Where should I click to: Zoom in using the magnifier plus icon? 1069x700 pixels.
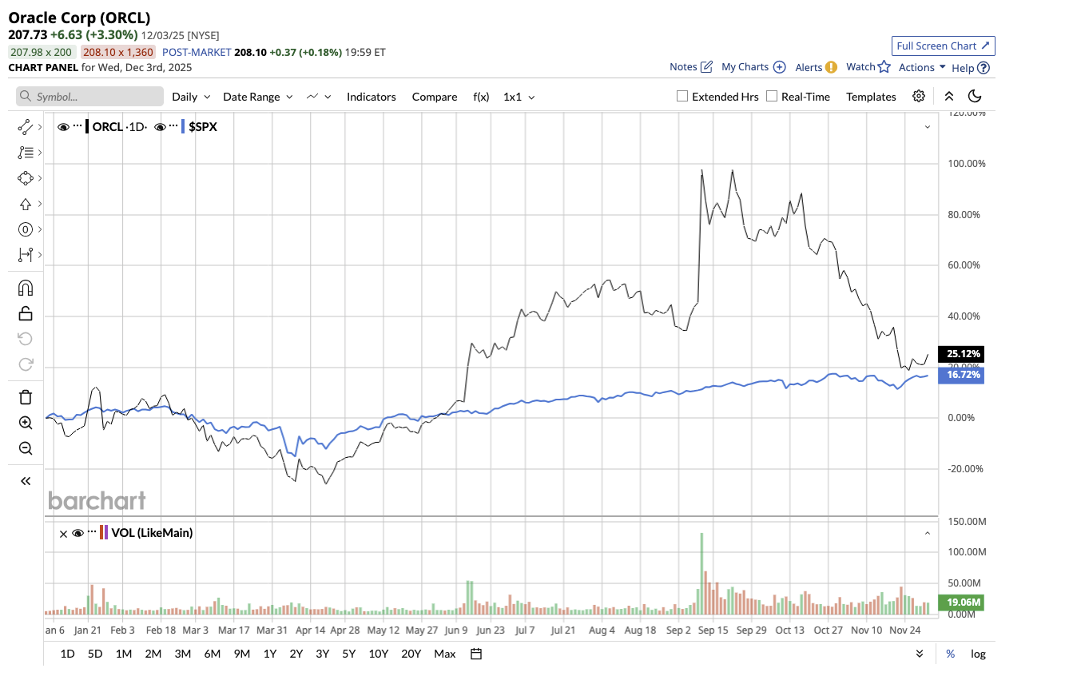(26, 423)
